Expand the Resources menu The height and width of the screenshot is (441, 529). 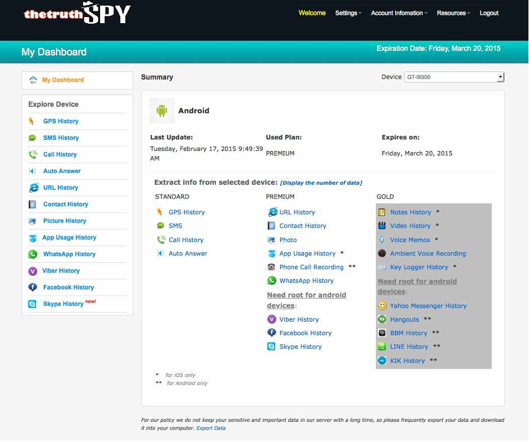pos(453,13)
